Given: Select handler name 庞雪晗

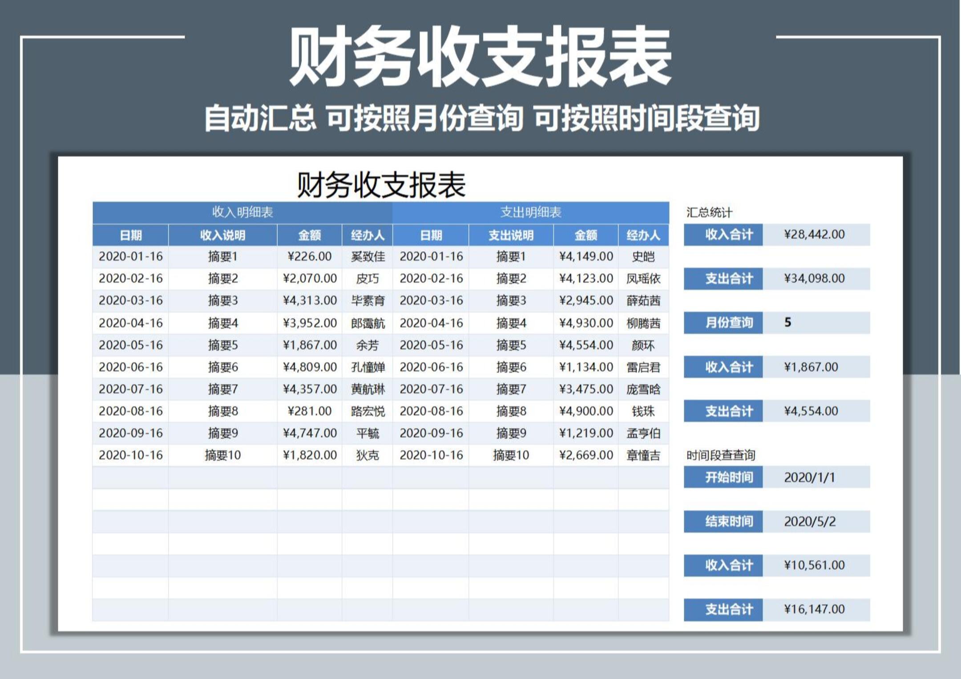Looking at the screenshot, I should (643, 389).
